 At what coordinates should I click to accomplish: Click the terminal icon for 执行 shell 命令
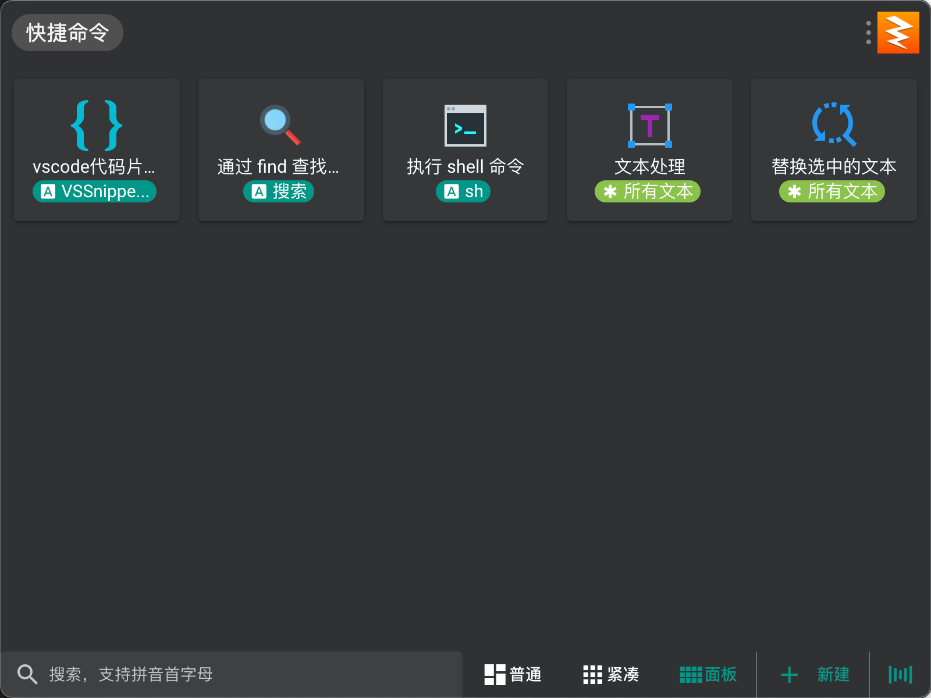(465, 125)
